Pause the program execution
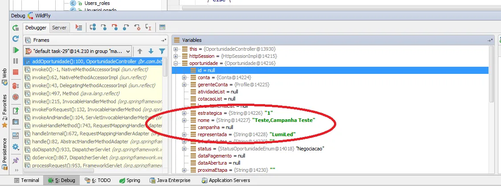The image size is (501, 186). coord(16,61)
